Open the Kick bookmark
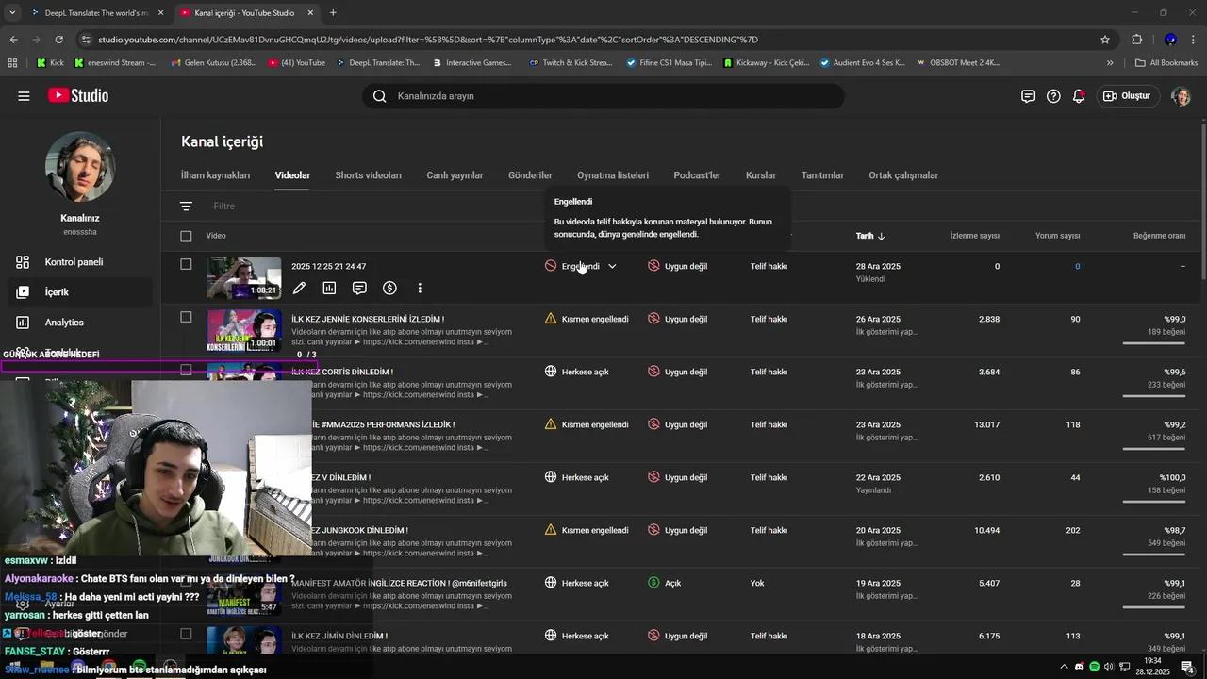The image size is (1207, 679). point(50,63)
